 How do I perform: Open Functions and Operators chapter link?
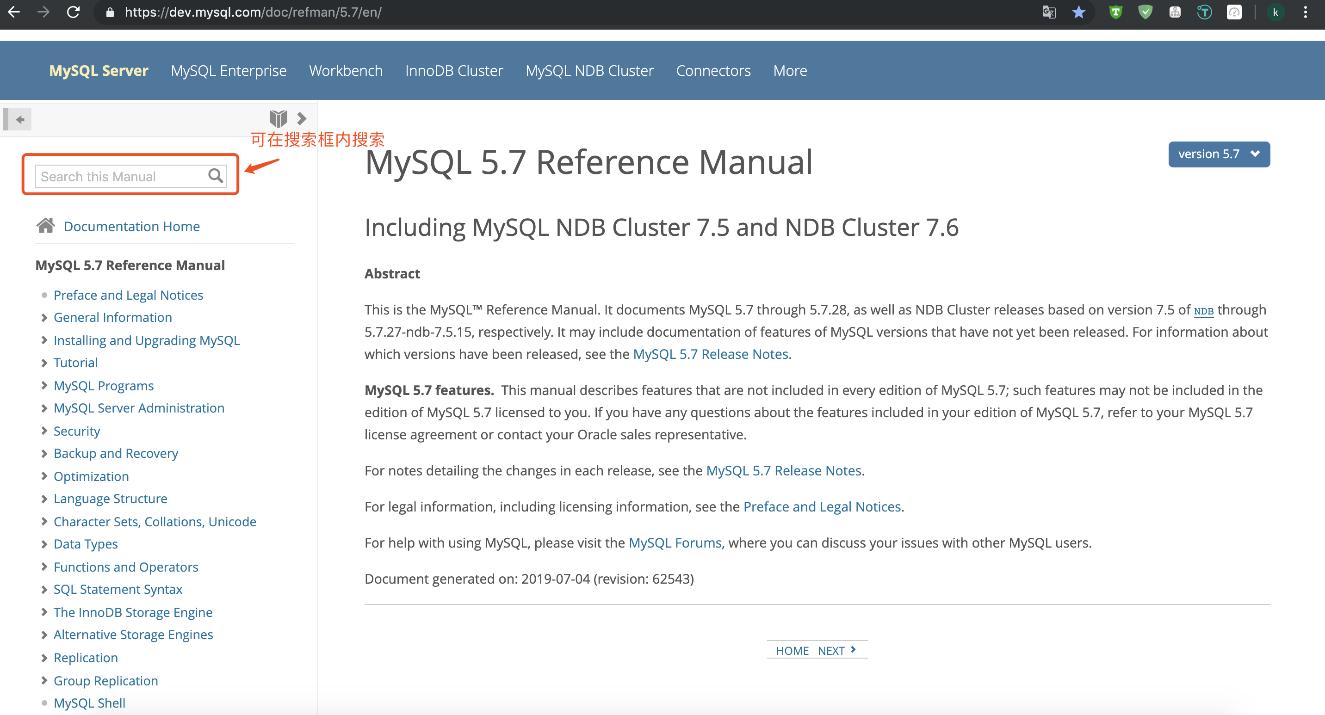coord(125,567)
